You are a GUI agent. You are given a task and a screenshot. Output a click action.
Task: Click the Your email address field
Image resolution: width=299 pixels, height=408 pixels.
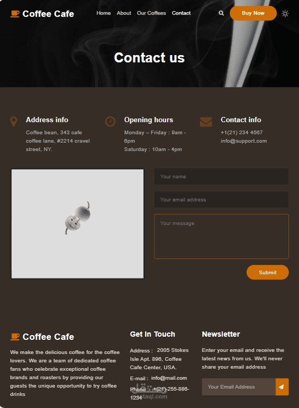point(221,200)
